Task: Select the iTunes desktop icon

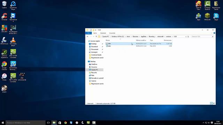Action: [x=4, y=77]
